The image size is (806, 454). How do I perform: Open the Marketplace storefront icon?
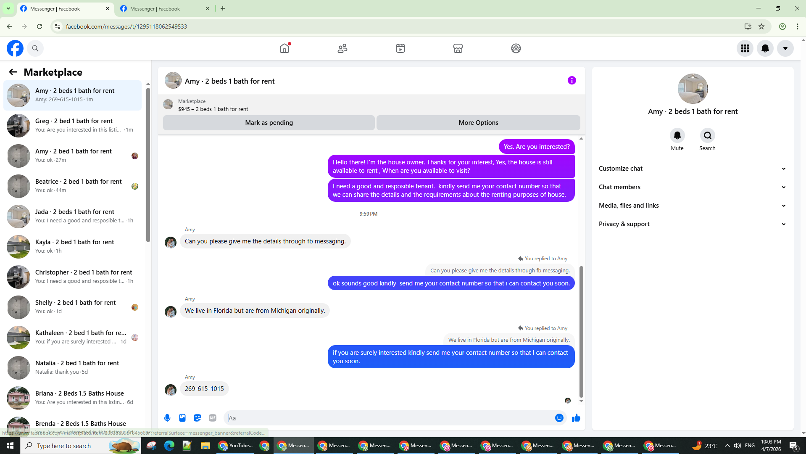point(458,48)
